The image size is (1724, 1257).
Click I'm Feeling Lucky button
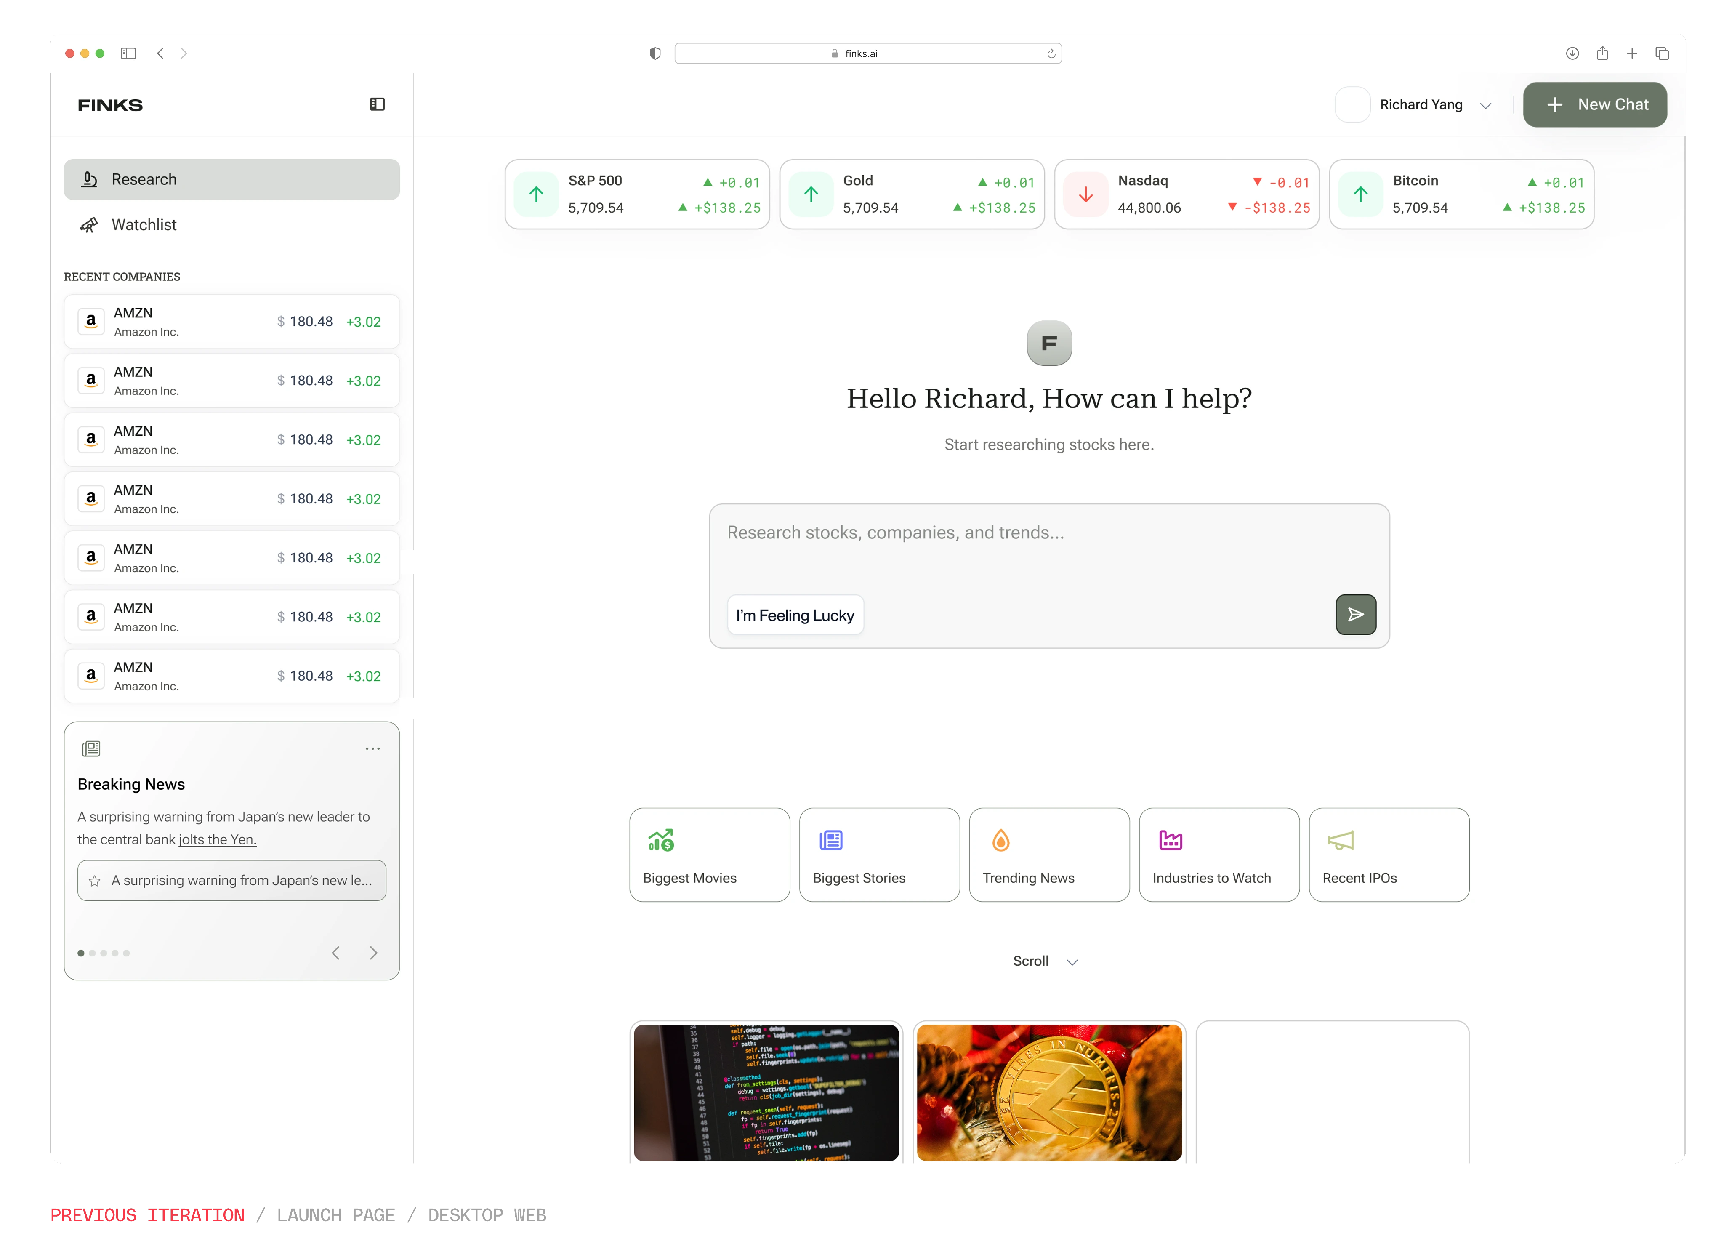pyautogui.click(x=795, y=615)
